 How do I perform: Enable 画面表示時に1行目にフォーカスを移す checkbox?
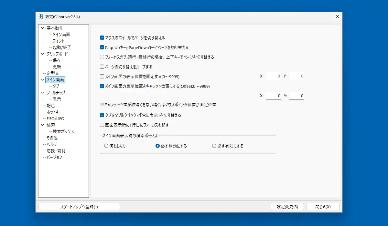click(102, 125)
